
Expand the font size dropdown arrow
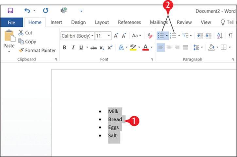pyautogui.click(x=109, y=36)
